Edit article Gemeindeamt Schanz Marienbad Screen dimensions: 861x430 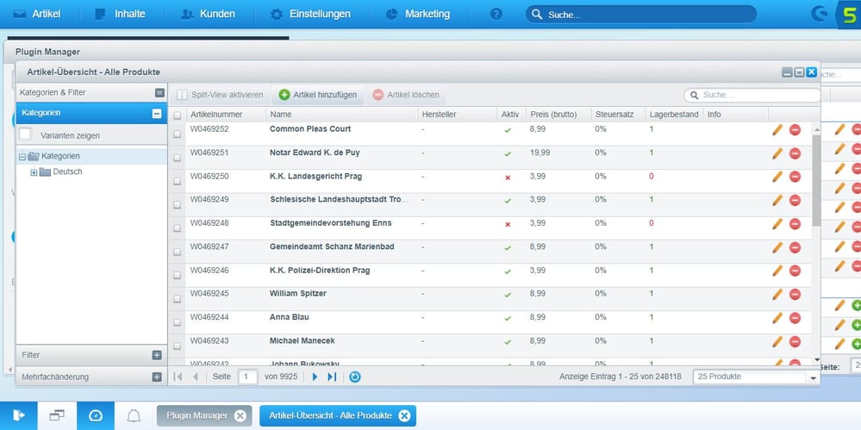777,247
